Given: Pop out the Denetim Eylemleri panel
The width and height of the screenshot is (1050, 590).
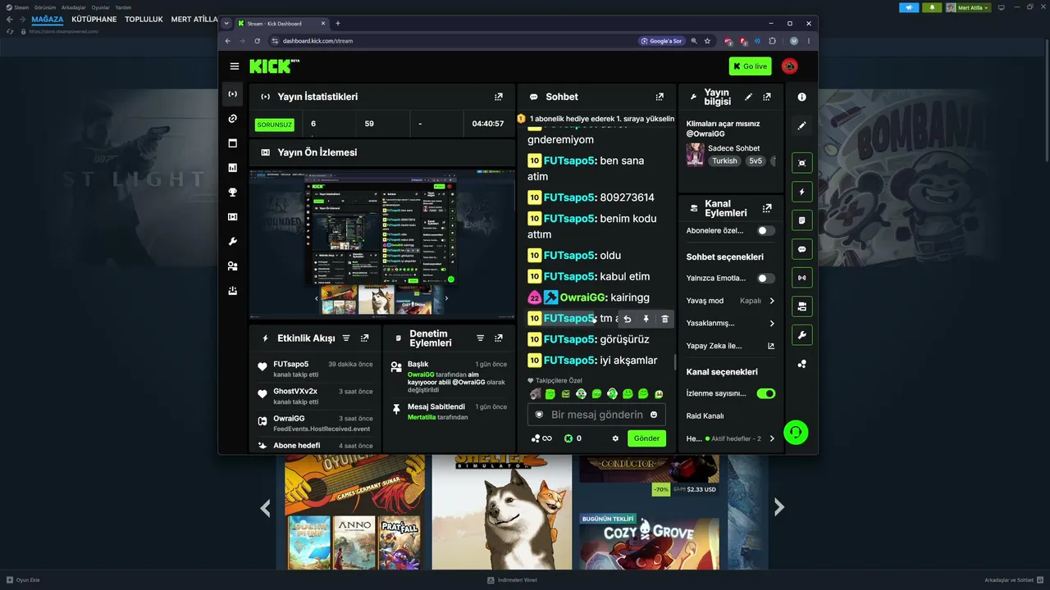Looking at the screenshot, I should click(x=498, y=338).
